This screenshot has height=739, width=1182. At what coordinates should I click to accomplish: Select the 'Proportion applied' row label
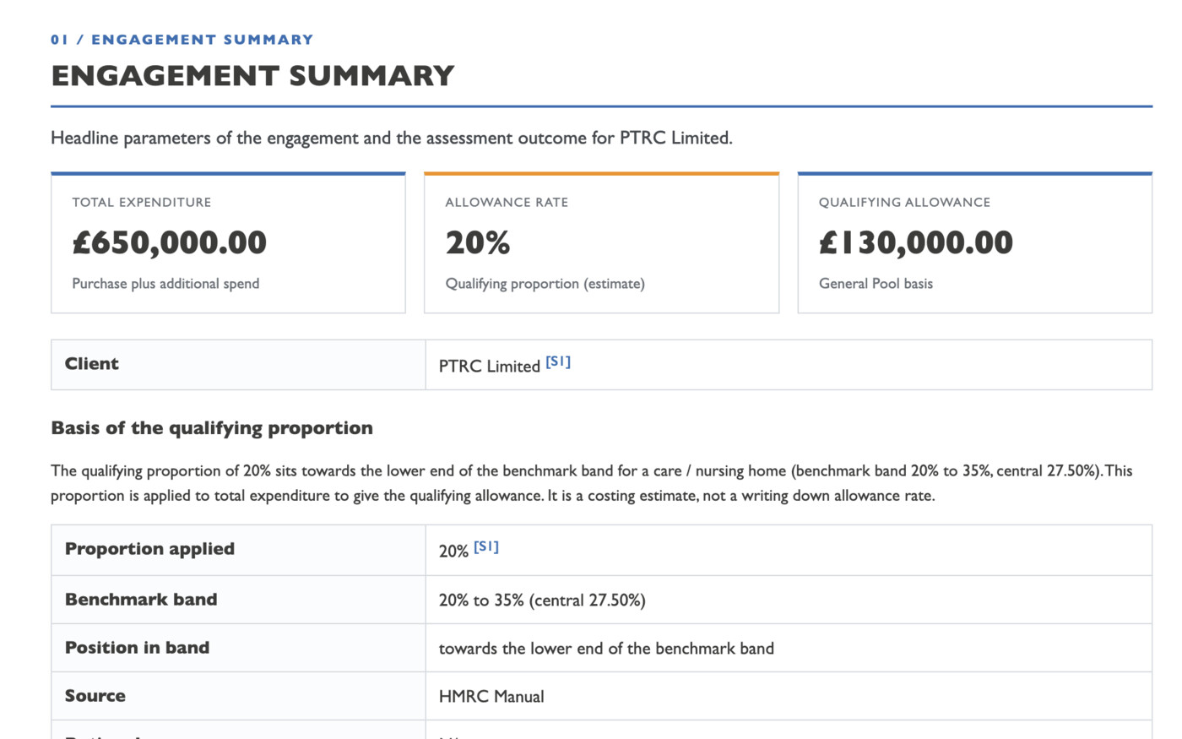149,549
